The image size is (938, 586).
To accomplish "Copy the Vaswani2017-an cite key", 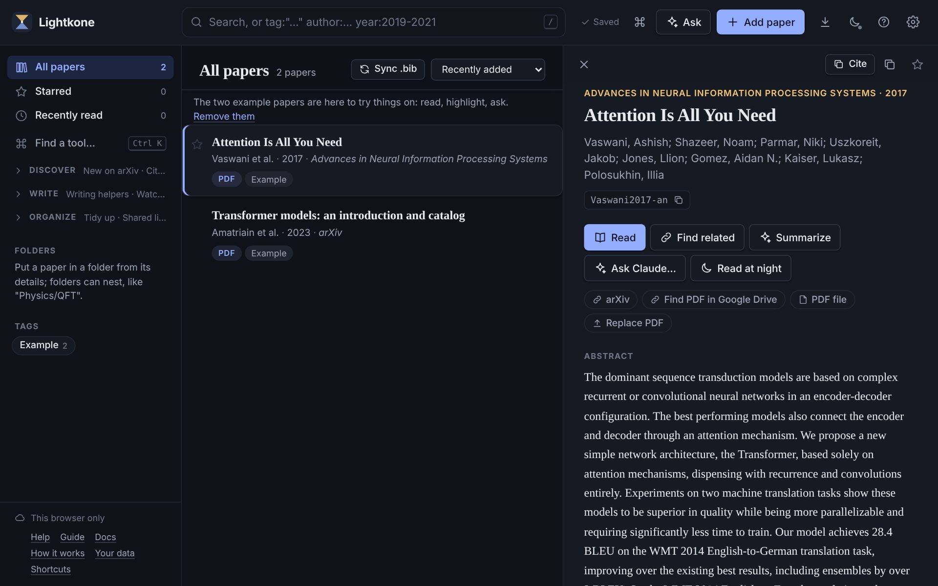I will pyautogui.click(x=678, y=200).
